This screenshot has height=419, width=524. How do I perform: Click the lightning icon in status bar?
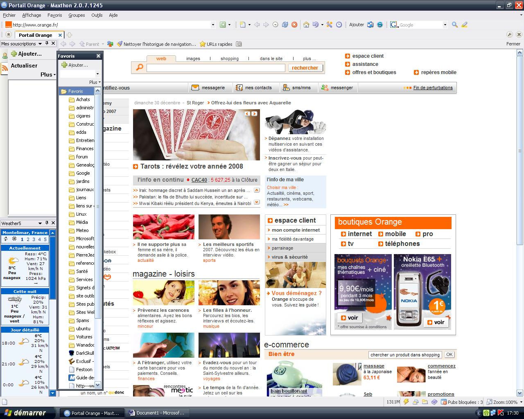click(x=406, y=402)
